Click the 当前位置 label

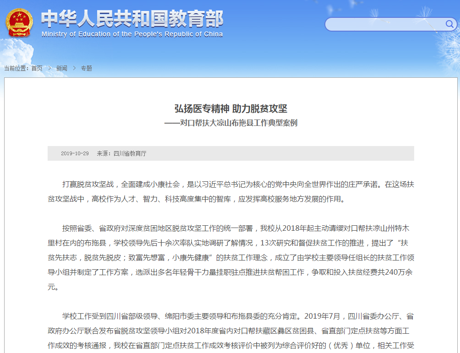pyautogui.click(x=16, y=68)
